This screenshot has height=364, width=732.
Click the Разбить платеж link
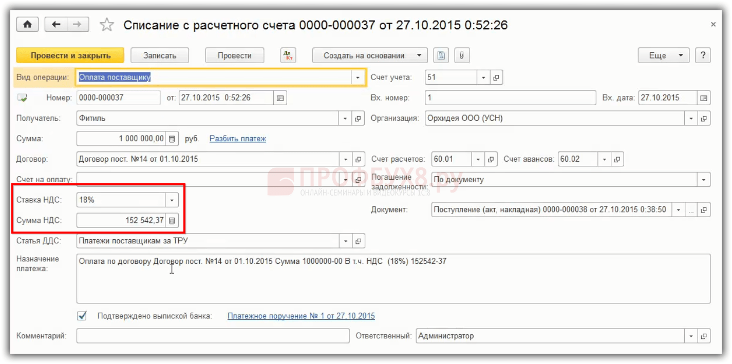click(237, 139)
